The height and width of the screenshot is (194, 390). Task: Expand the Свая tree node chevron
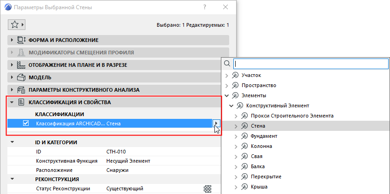[236, 157]
